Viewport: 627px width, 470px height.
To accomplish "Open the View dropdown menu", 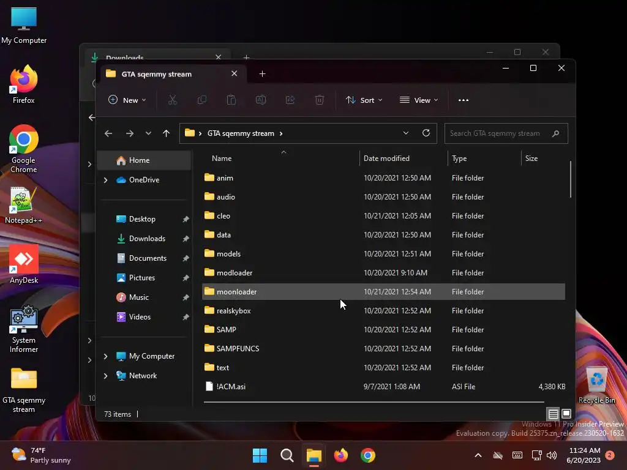I will (x=419, y=100).
